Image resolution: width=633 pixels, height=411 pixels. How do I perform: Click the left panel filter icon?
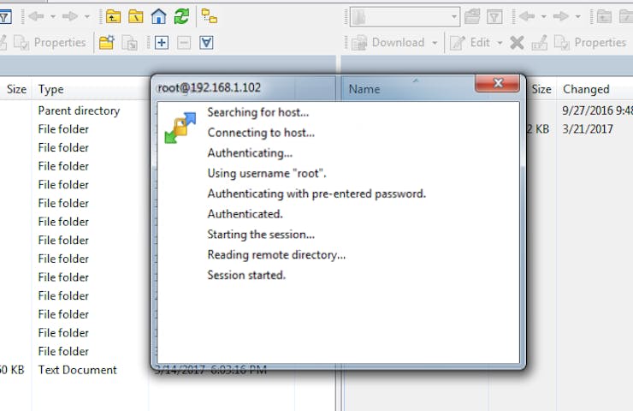(x=5, y=16)
